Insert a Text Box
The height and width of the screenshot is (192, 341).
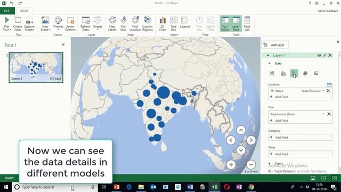(174, 23)
